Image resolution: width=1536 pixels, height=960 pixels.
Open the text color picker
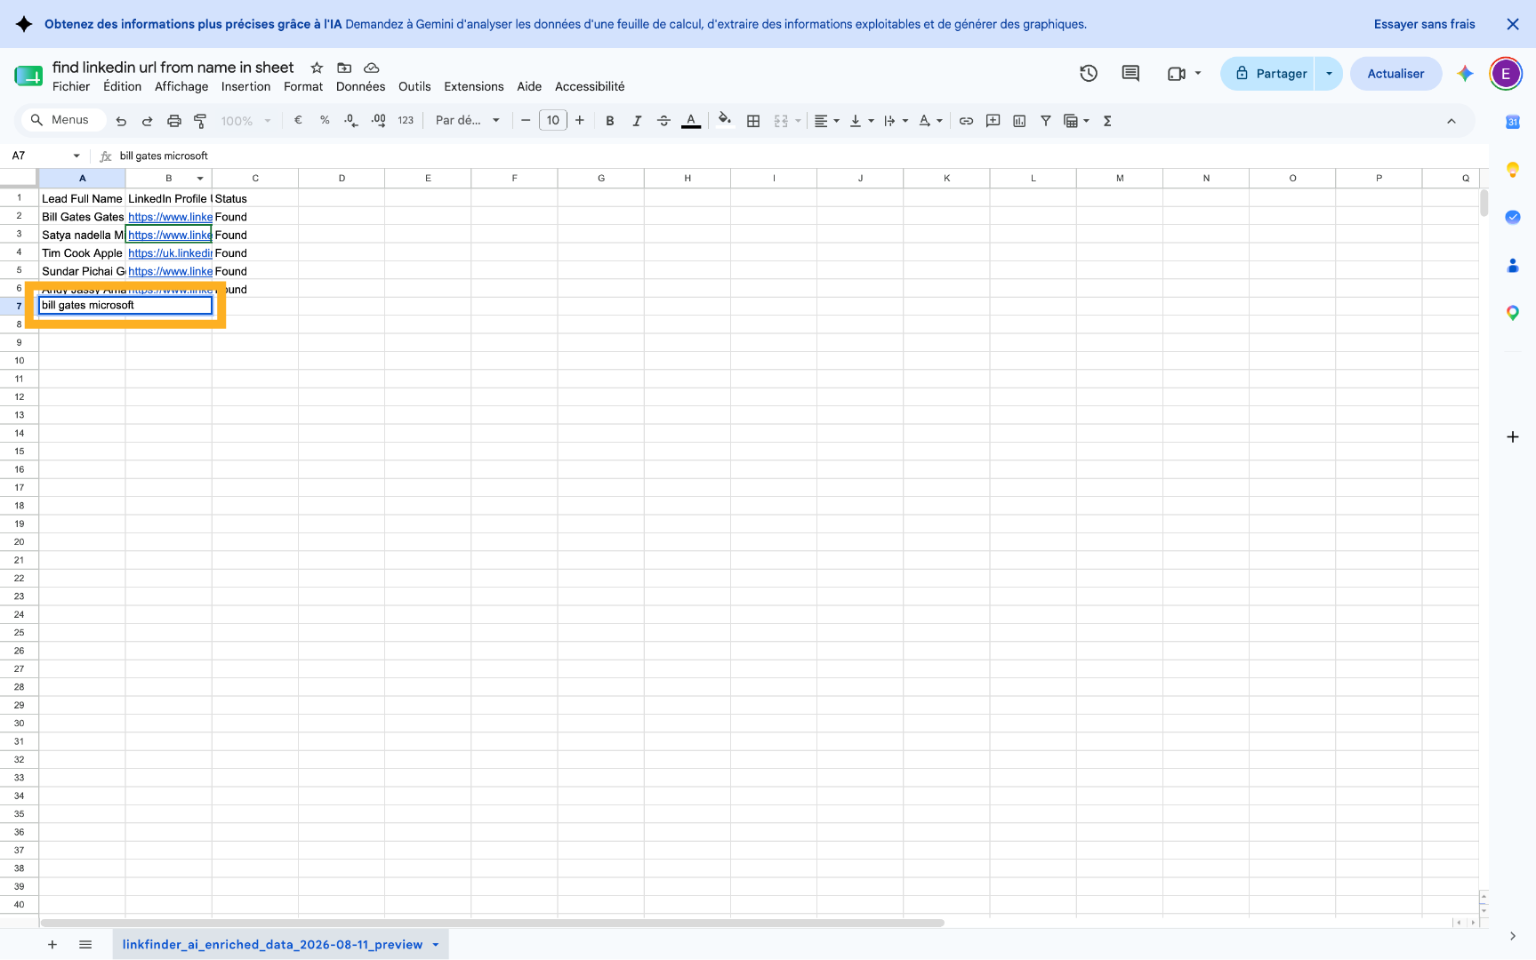691,121
